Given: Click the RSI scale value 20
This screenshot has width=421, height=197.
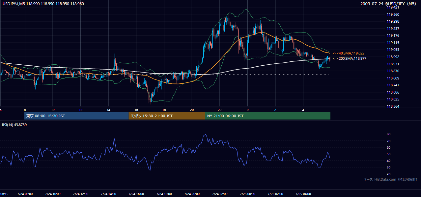Looking at the screenshot, I should click(x=389, y=174).
